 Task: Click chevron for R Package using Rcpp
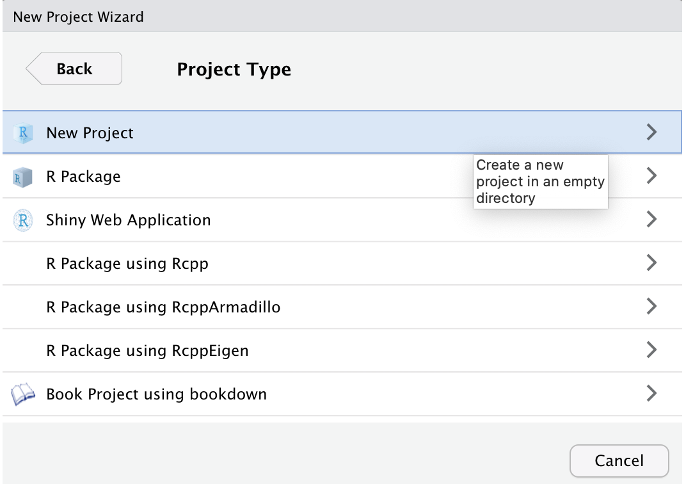pyautogui.click(x=651, y=262)
